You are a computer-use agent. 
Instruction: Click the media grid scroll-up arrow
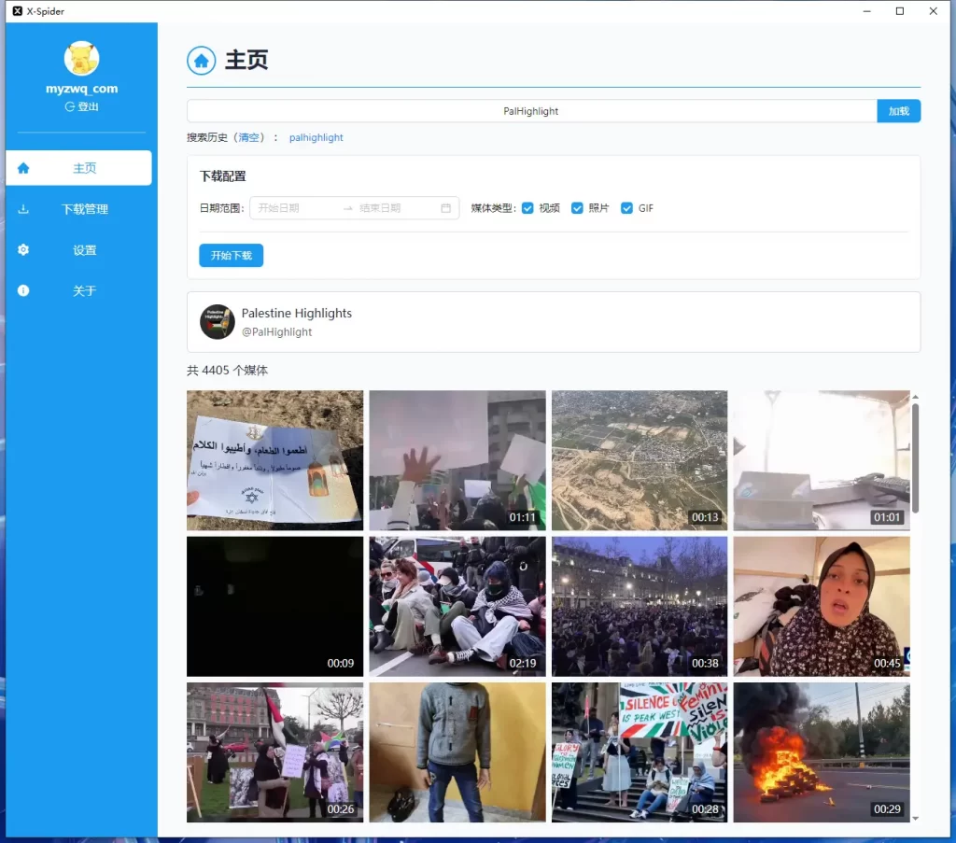pyautogui.click(x=915, y=397)
